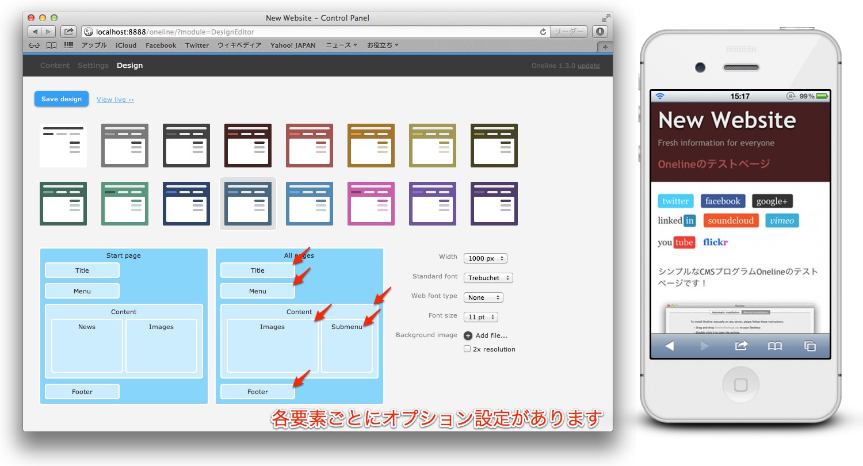
Task: Click the update link beside Oneline 1.3.0
Action: point(589,66)
